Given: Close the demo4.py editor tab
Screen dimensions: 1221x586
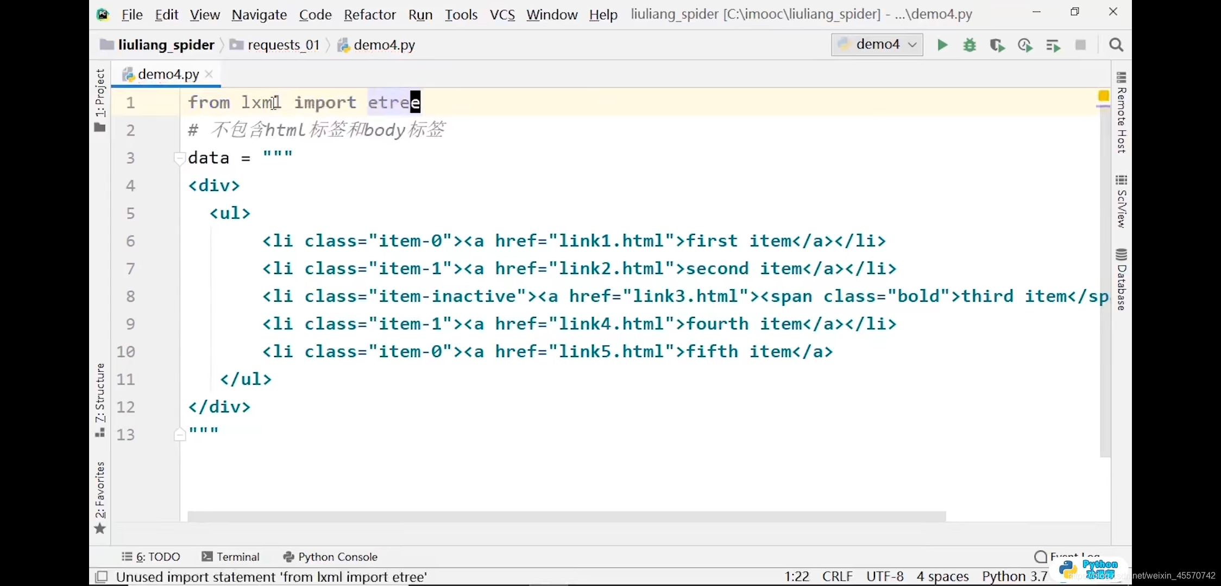Looking at the screenshot, I should coord(209,74).
